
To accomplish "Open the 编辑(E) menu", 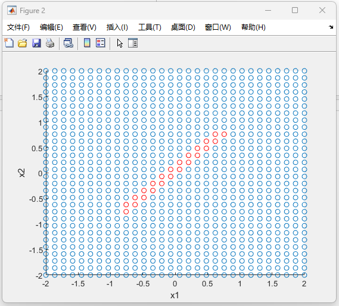I will [x=51, y=27].
